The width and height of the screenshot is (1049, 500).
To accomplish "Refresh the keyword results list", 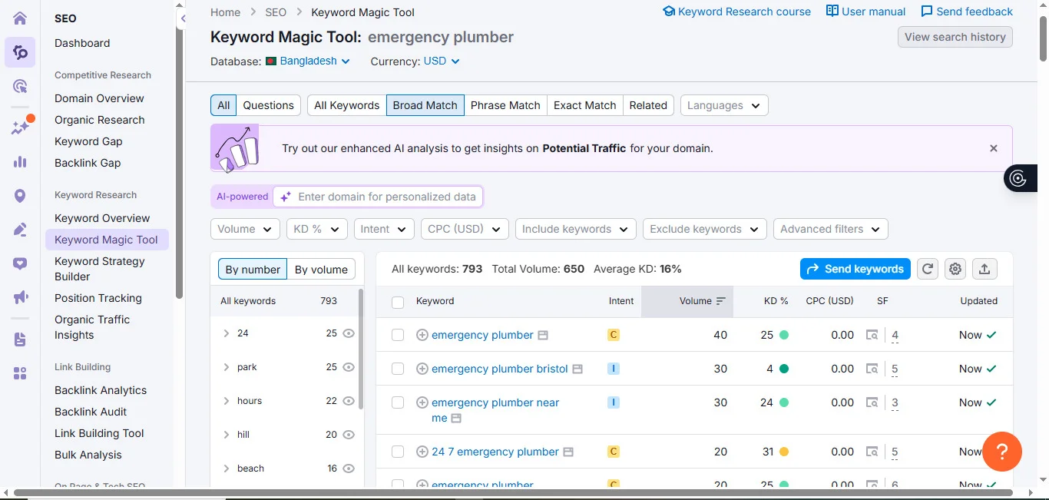I will (x=927, y=269).
